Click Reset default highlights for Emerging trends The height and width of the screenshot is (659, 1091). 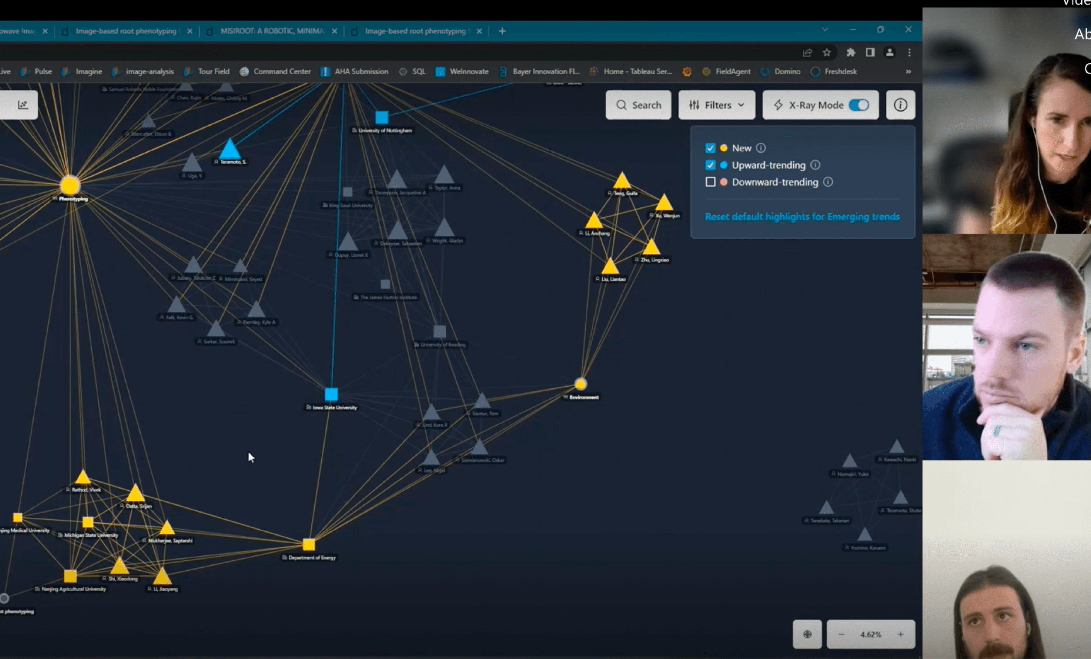802,217
